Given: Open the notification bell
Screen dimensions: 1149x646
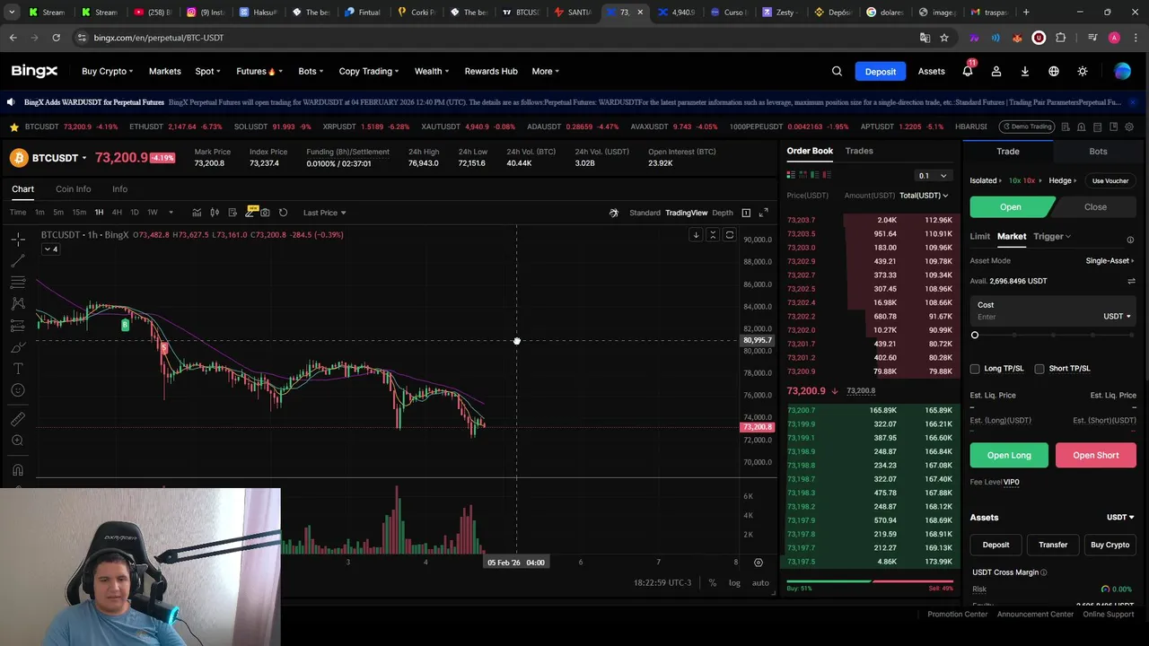Looking at the screenshot, I should pyautogui.click(x=968, y=71).
